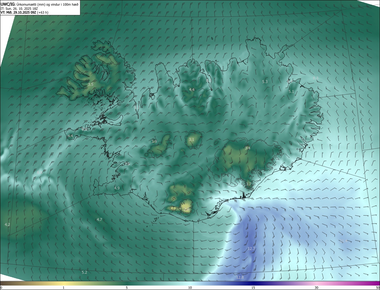Click the 3.4 value on the large glacier

click(248, 148)
